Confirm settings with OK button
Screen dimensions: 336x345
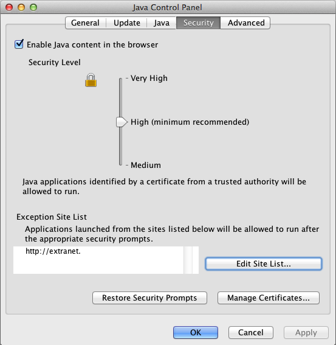click(x=196, y=332)
